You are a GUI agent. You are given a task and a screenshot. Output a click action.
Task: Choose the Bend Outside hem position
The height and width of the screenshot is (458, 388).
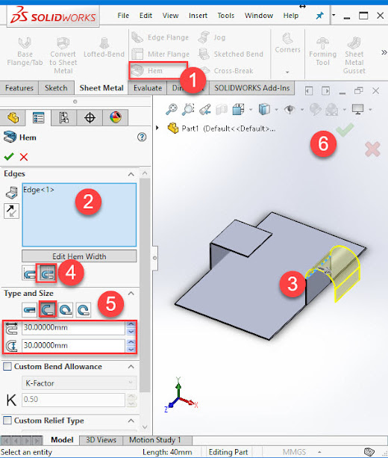click(47, 273)
